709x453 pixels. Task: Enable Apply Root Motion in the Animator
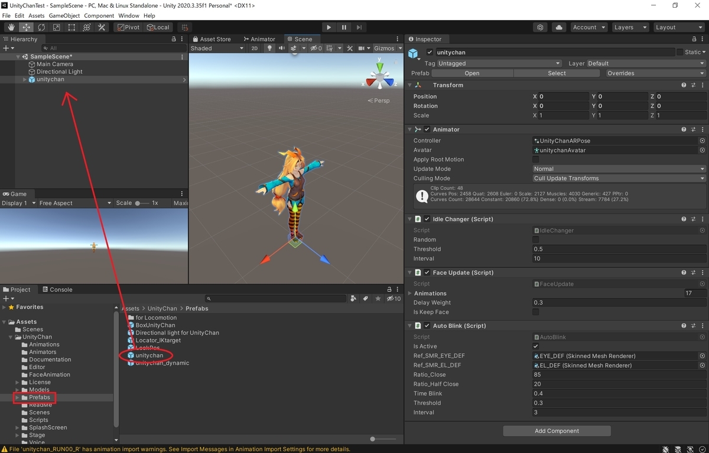click(x=536, y=159)
